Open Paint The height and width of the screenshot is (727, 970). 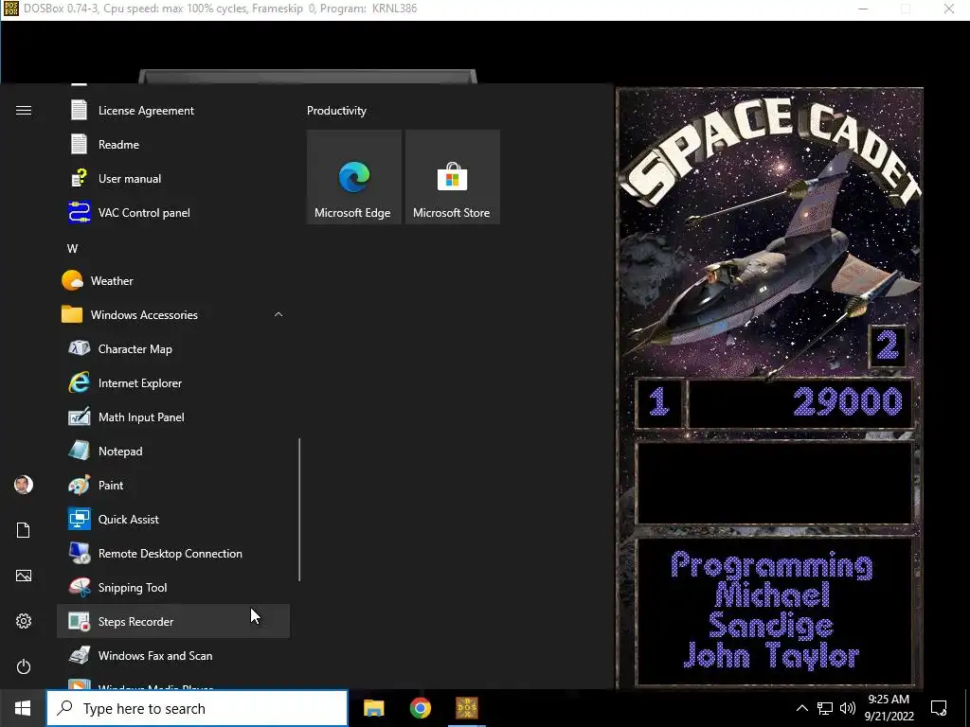(173, 486)
